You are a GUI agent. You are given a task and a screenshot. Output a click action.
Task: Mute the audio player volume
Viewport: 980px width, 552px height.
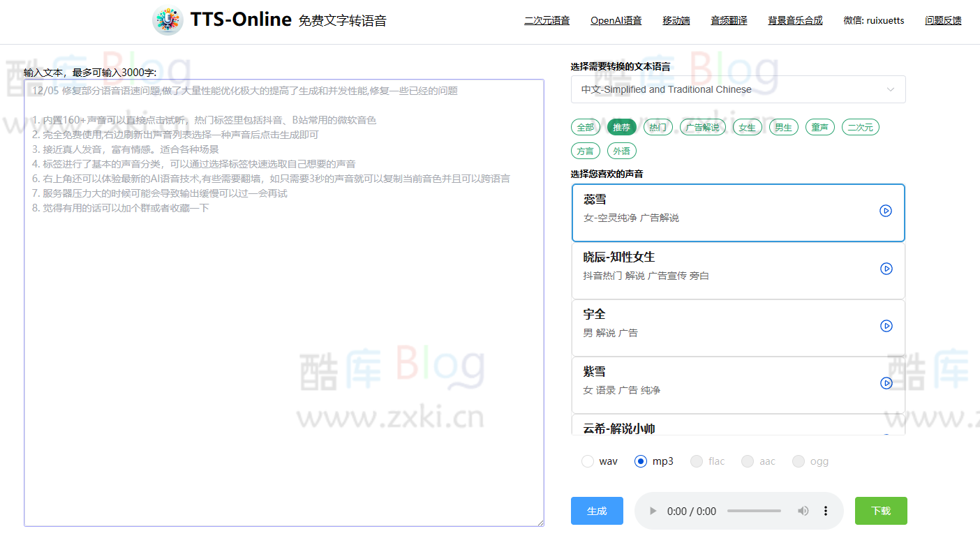pos(802,511)
